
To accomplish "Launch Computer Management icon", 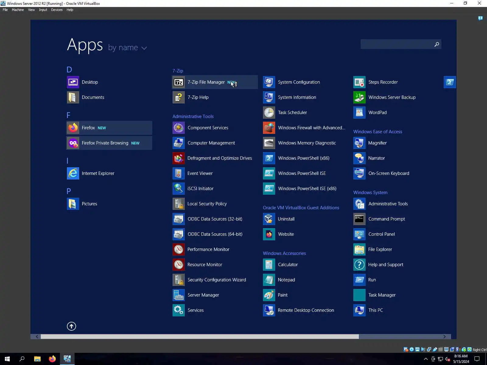I will [x=179, y=143].
